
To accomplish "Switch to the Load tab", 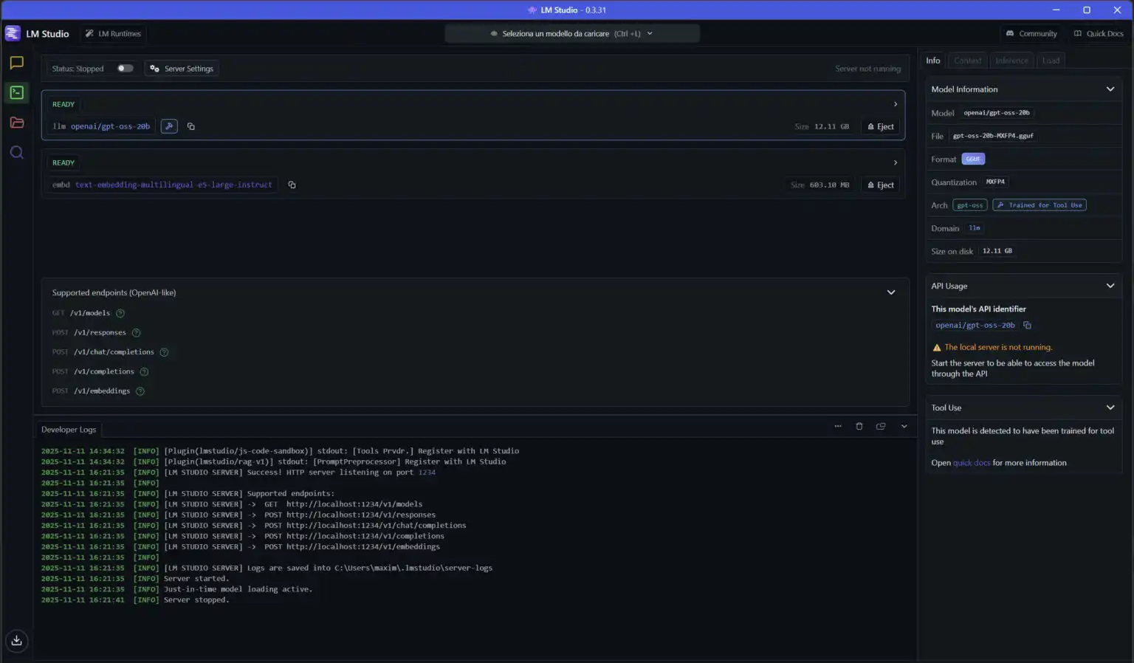I will point(1051,61).
